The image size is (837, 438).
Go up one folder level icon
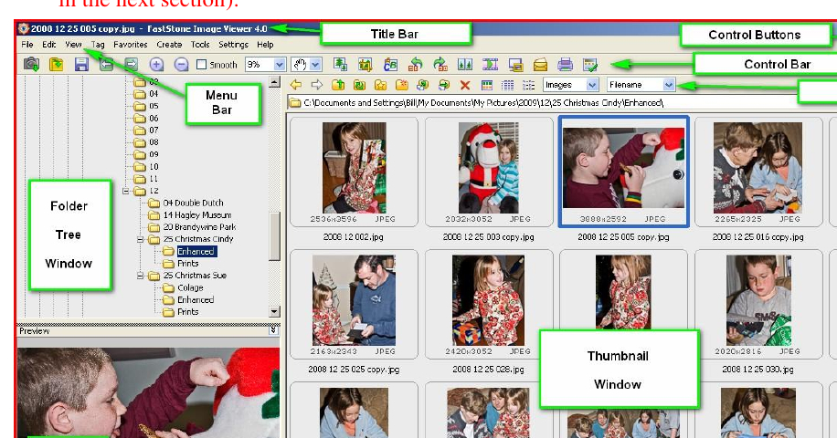click(338, 85)
